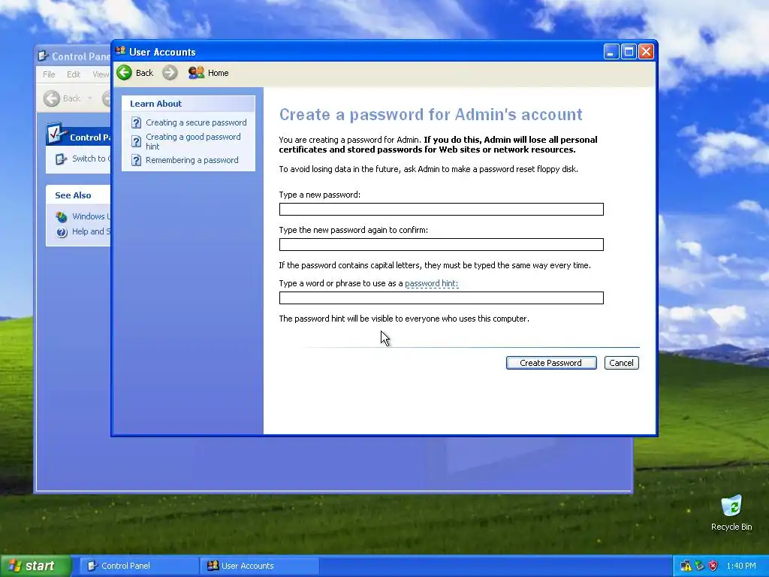Click the 1:40 PM taskbar clock
769x577 pixels.
point(740,566)
